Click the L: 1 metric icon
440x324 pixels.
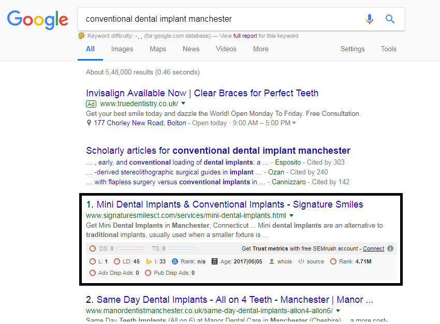pyautogui.click(x=93, y=261)
